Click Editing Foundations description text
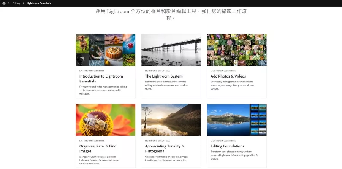The image size is (342, 169). tap(234, 155)
